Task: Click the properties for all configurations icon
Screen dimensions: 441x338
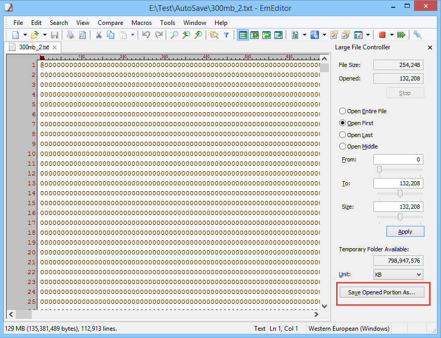Action: pos(346,35)
